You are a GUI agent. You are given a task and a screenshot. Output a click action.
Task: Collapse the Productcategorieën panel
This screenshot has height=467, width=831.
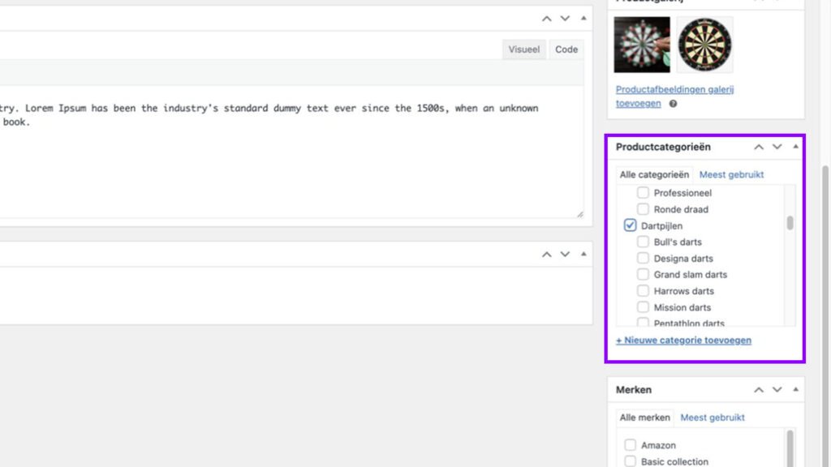(794, 147)
